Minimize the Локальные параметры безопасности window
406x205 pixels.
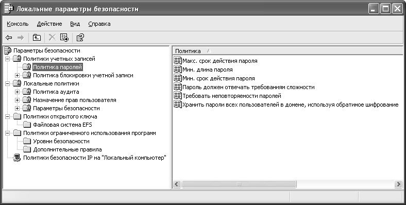pos(374,9)
